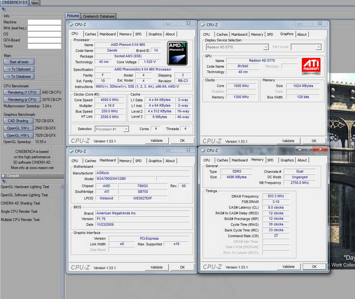Click the 833.3 MHz DRAM frequency value
The image size is (355, 299).
pyautogui.click(x=276, y=196)
